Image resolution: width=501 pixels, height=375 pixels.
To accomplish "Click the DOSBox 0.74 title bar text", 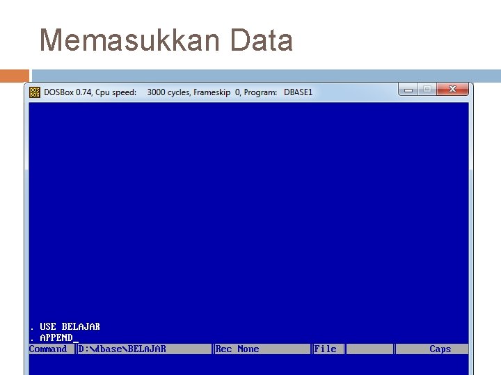I will (x=178, y=92).
